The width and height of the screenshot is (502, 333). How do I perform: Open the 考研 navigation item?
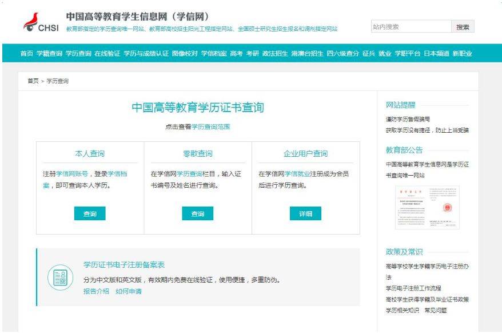[252, 54]
